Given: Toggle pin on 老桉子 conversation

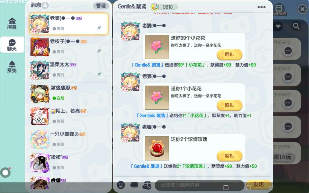Looking at the screenshot, I should [x=99, y=51].
